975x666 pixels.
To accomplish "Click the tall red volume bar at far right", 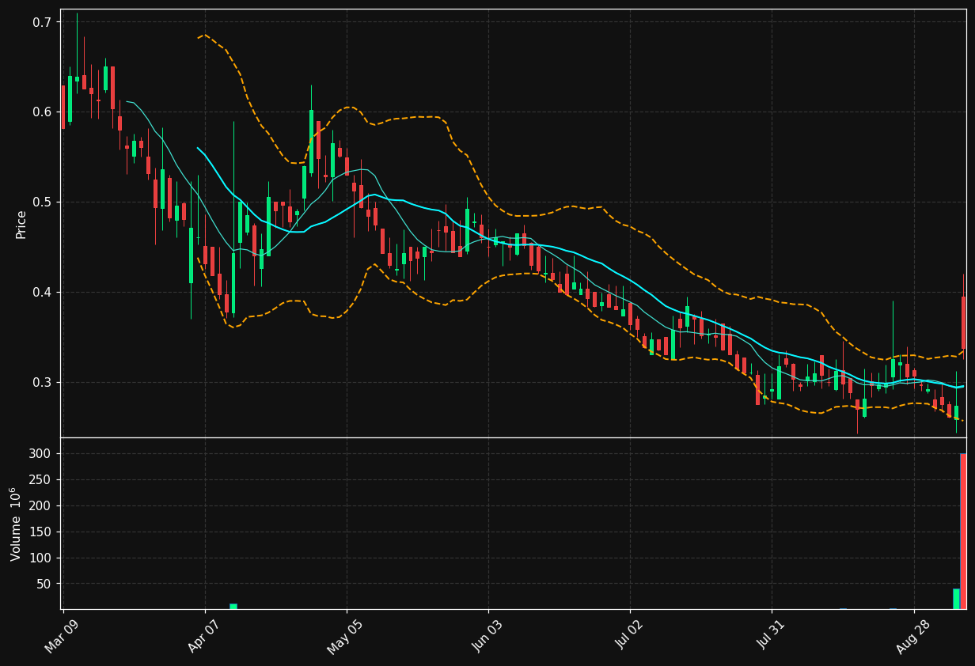I will click(x=963, y=531).
